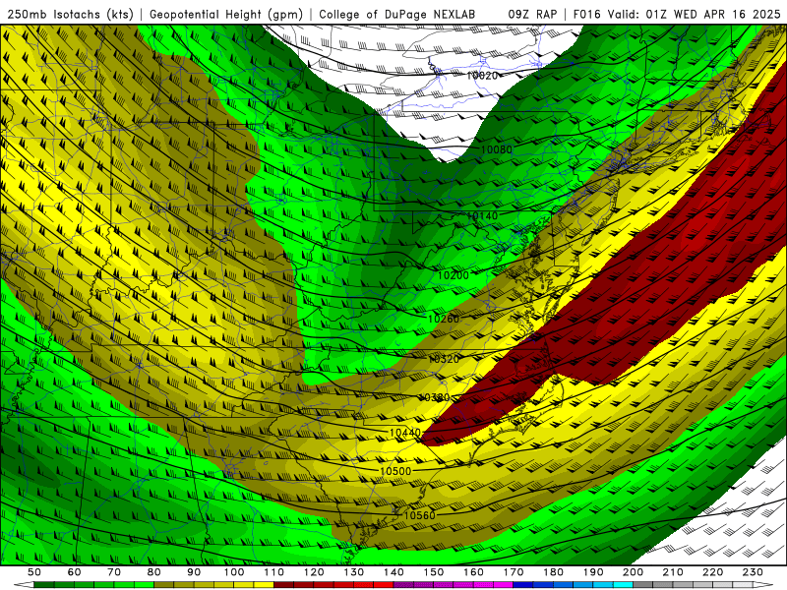The height and width of the screenshot is (590, 787).
Task: Click the "Geopotential Height (gpm)" header text
Action: click(226, 14)
